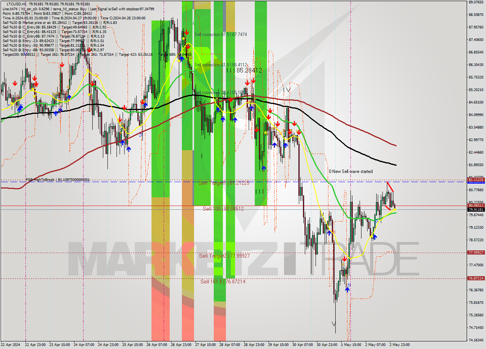Click the 'Sell 161.8 | 76.87214' label
Viewport: 486px width, 349px height.
click(223, 281)
